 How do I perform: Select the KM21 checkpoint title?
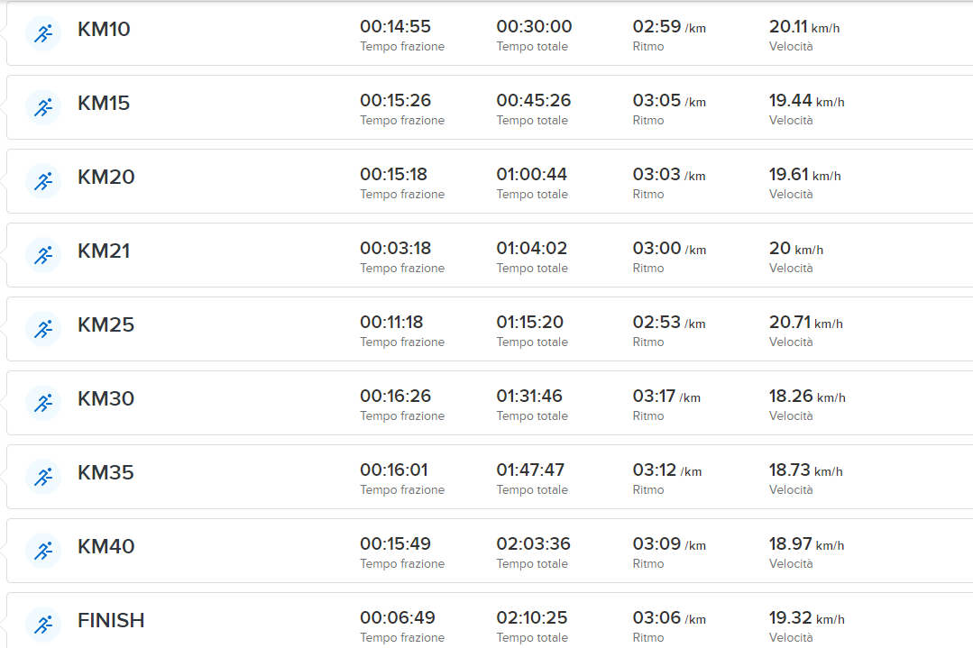(x=104, y=251)
